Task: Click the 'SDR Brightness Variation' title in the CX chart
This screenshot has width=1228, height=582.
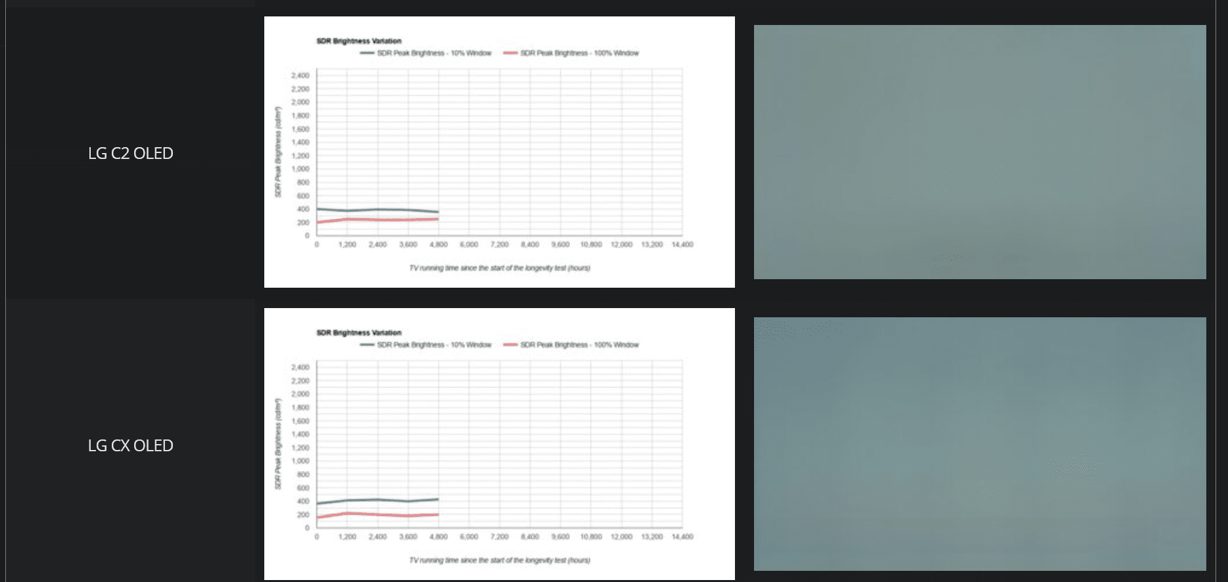Action: point(359,332)
